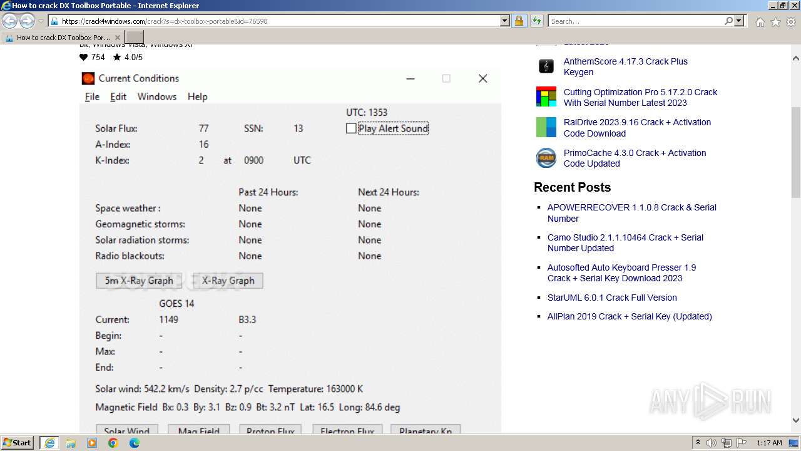The image size is (801, 451).
Task: Click the page vertical scrollbar thumb
Action: (796, 152)
